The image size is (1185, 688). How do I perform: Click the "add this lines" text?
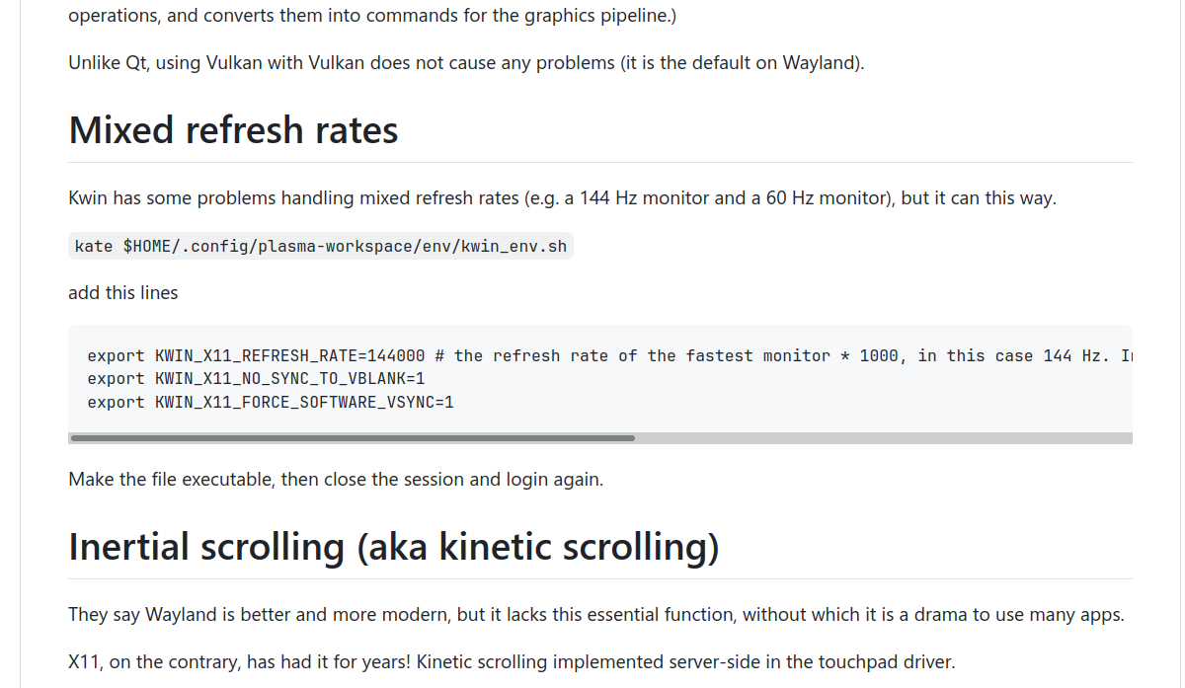123,293
